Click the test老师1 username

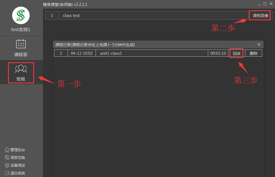(21, 29)
